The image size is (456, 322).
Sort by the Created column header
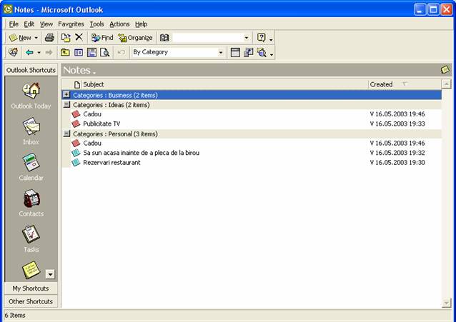click(x=405, y=84)
